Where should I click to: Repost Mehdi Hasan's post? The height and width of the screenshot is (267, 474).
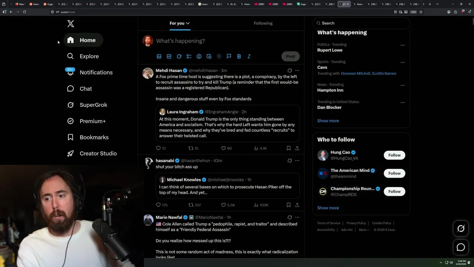(193, 148)
